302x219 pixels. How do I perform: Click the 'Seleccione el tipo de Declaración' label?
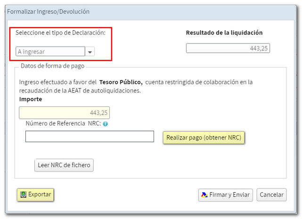tap(64, 32)
